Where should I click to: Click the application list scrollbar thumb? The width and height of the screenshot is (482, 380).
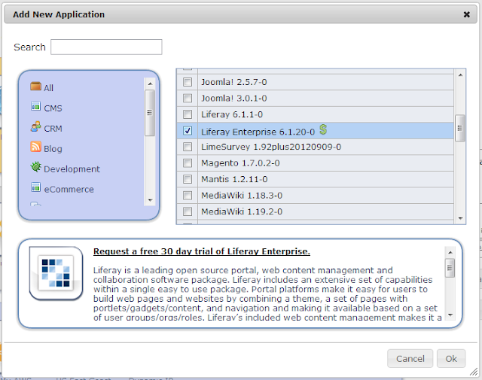[460, 128]
